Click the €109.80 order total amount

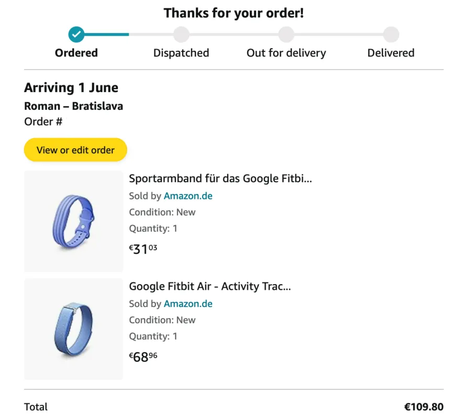424,407
